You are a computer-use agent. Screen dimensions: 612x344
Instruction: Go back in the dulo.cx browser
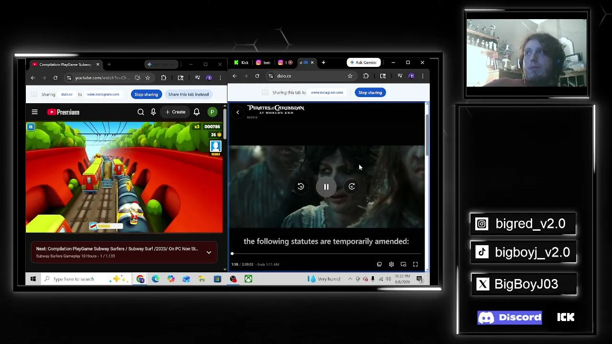pyautogui.click(x=234, y=76)
